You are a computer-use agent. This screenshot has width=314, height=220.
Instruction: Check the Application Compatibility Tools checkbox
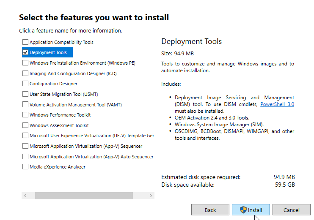[x=25, y=42]
